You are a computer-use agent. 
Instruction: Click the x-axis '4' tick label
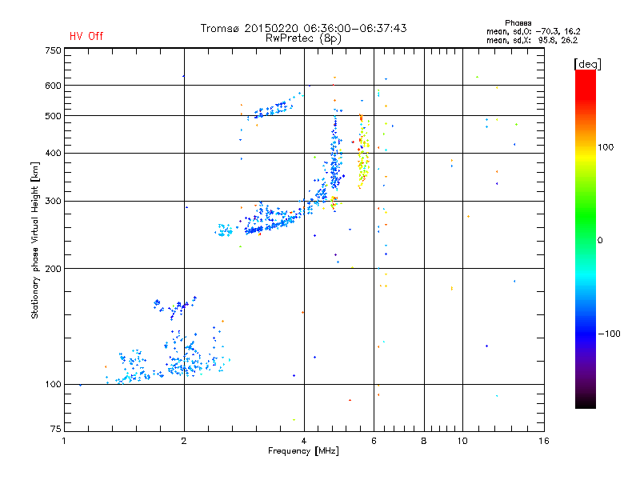304,441
